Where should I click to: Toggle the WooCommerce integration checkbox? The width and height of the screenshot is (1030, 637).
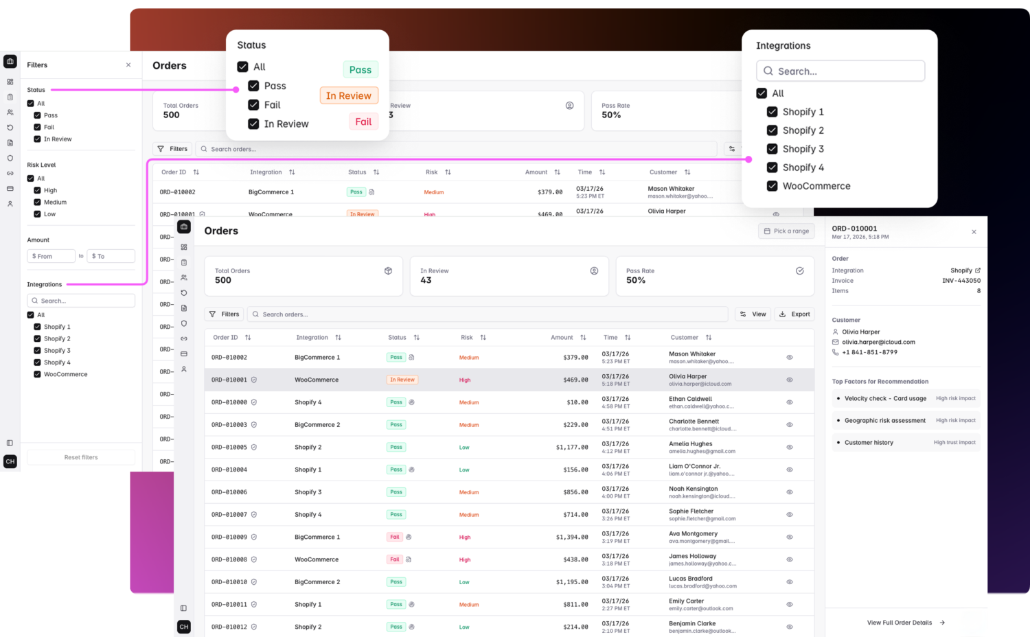[772, 185]
